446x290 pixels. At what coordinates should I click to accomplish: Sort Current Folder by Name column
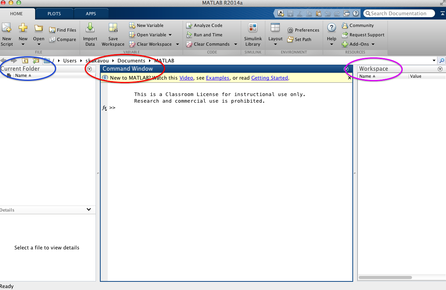coord(23,75)
